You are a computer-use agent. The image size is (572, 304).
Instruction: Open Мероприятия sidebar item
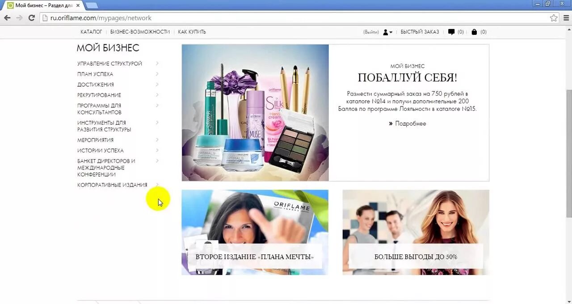tap(95, 140)
